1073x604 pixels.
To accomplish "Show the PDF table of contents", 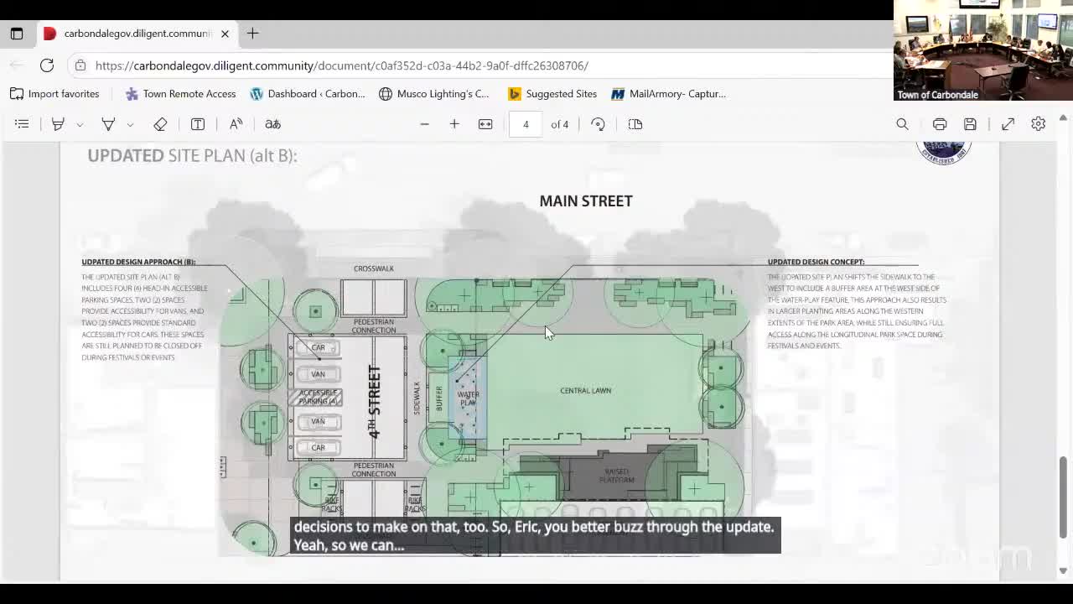I will (x=22, y=124).
